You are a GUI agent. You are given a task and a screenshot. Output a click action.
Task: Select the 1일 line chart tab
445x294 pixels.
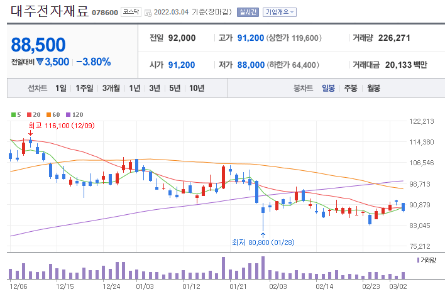(61, 88)
